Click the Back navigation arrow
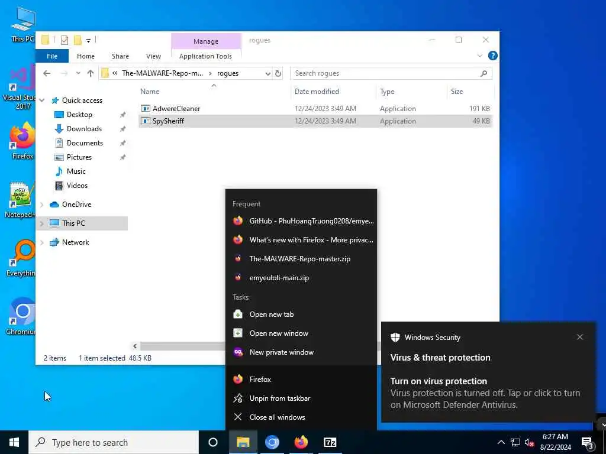Screen dimensions: 606x454 pos(47,73)
